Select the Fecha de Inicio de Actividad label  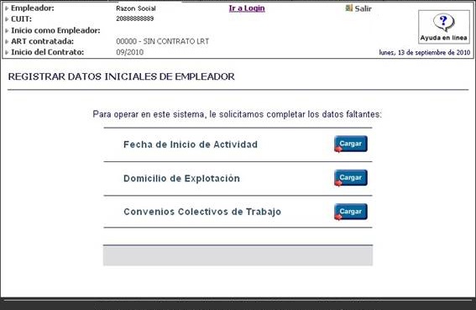[x=191, y=144]
